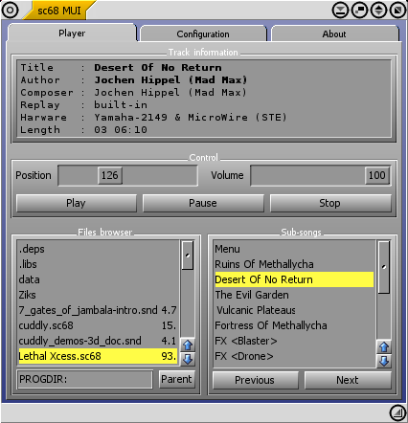Click sub-songs scroll up arrow

pyautogui.click(x=384, y=347)
